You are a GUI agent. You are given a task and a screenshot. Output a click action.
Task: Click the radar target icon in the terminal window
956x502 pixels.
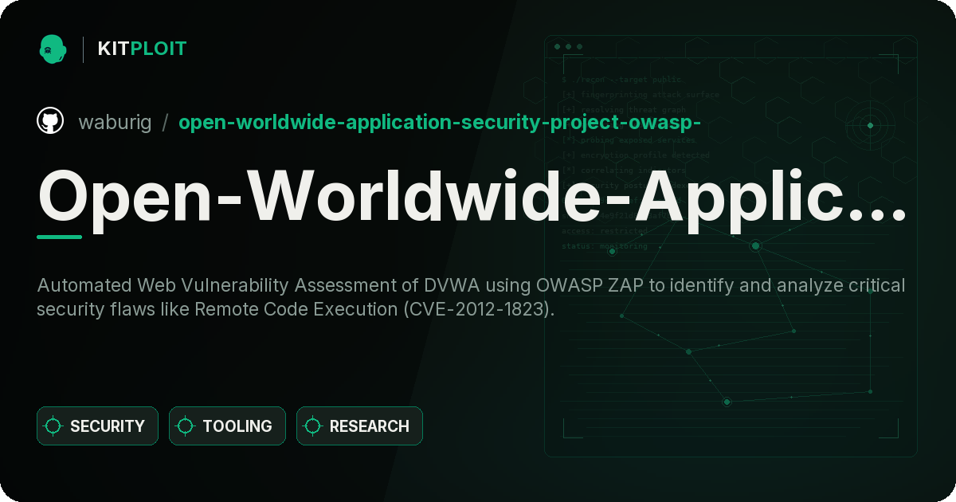(870, 125)
